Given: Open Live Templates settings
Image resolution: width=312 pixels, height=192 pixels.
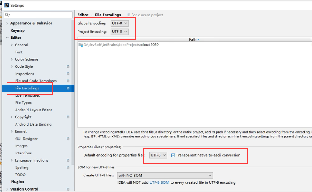Looking at the screenshot, I should coord(27,95).
